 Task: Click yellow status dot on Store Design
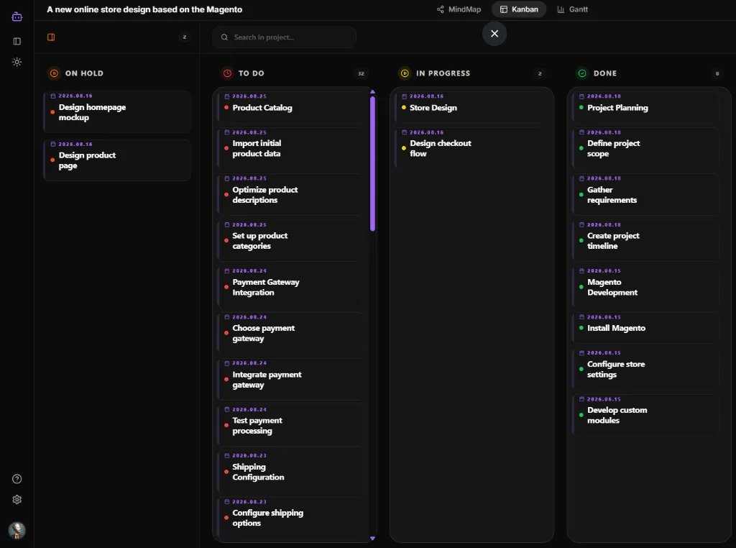(x=404, y=108)
